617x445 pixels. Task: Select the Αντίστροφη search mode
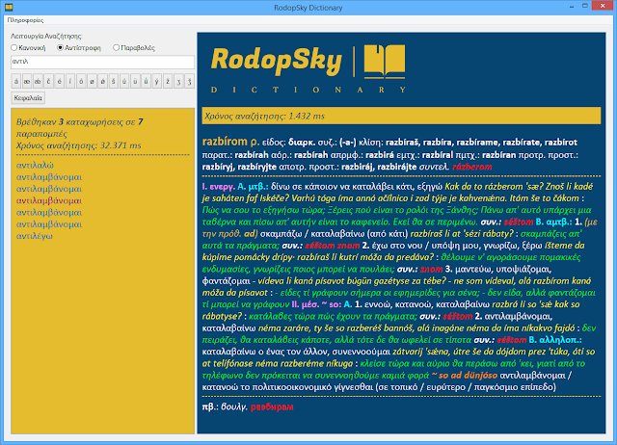[79, 48]
